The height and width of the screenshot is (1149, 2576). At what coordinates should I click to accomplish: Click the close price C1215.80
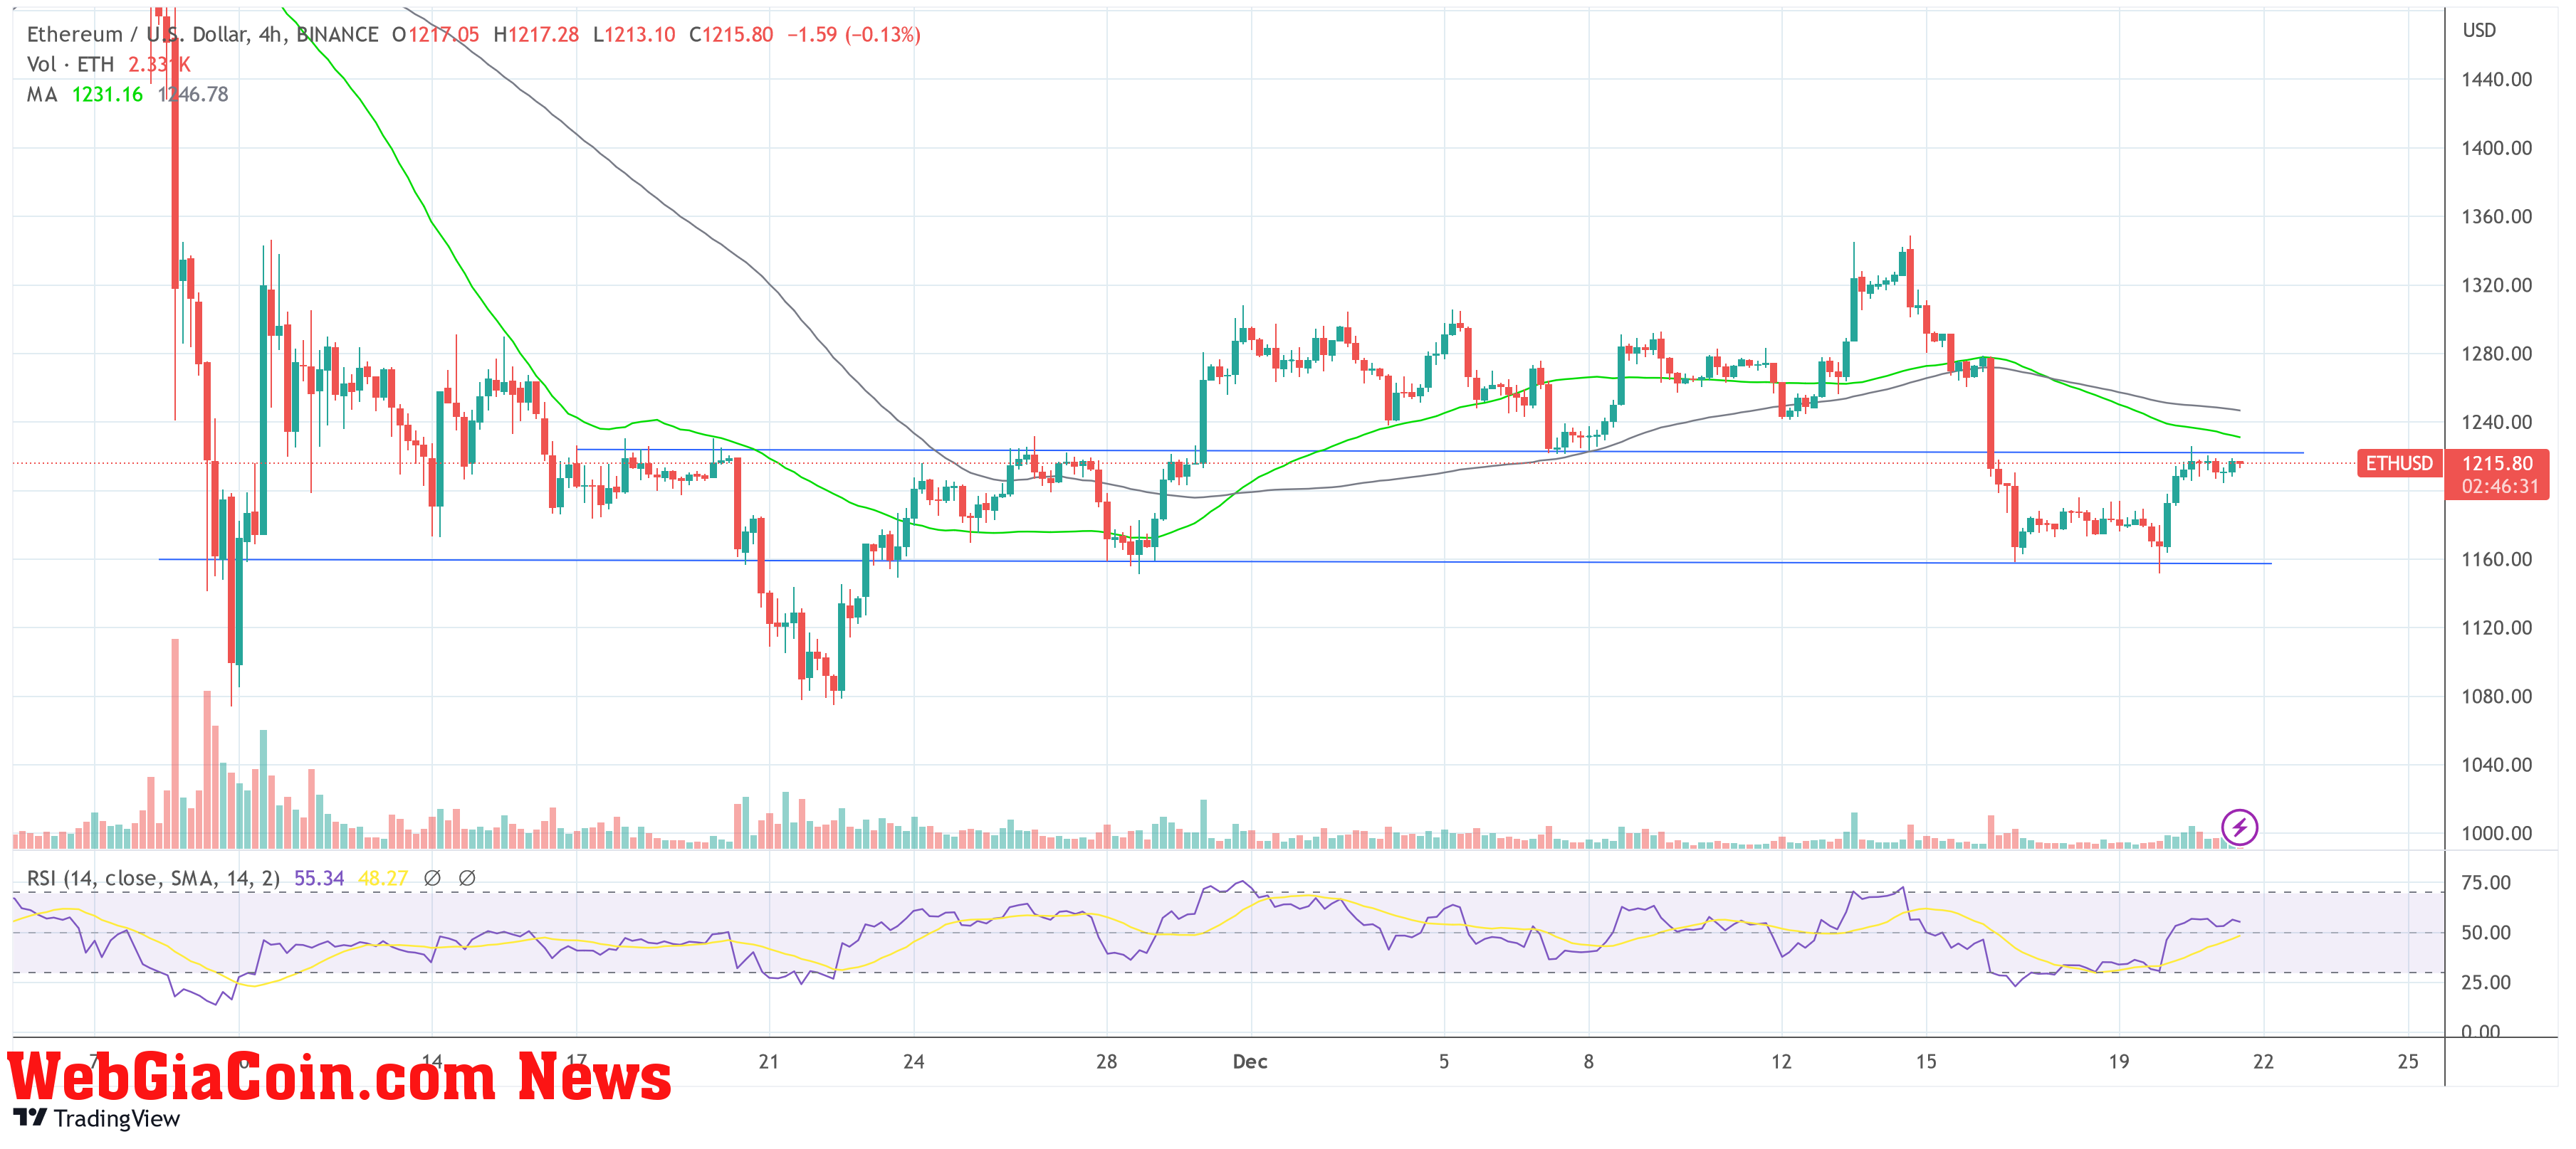point(731,34)
